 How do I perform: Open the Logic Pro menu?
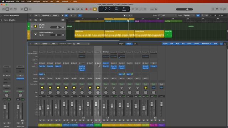[10, 1]
